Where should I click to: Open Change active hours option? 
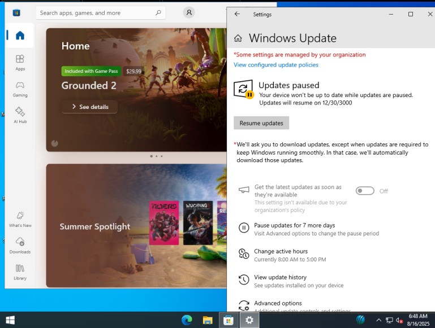coord(282,255)
